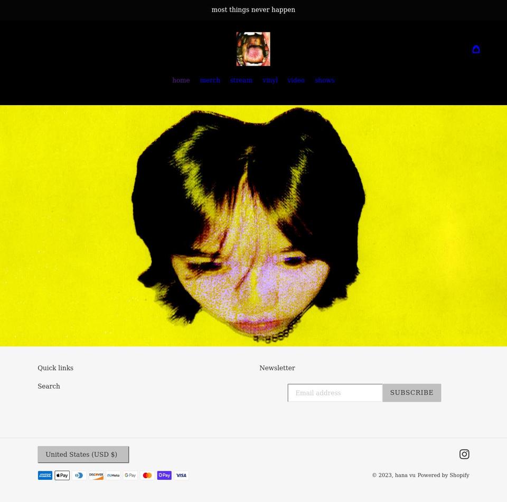Click the Meta Pay payment icon

pyautogui.click(x=113, y=475)
